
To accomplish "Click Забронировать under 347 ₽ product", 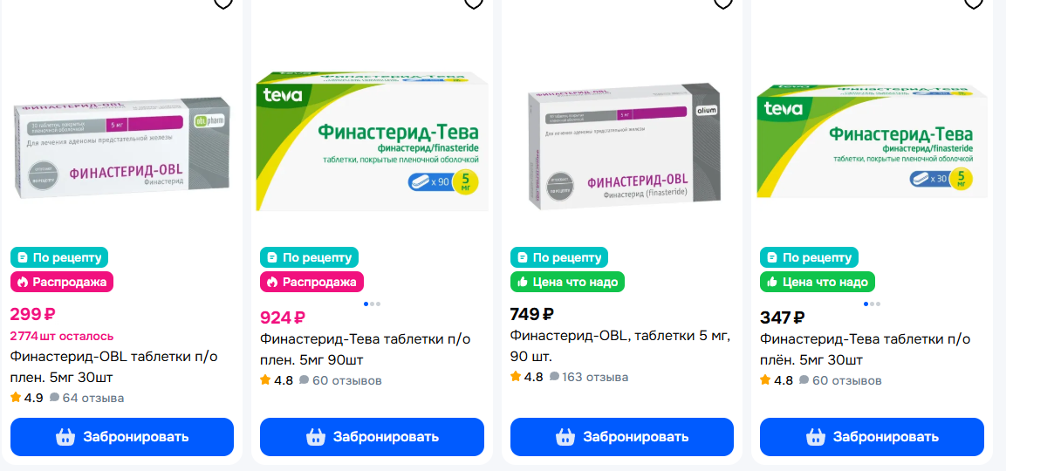I will point(872,437).
